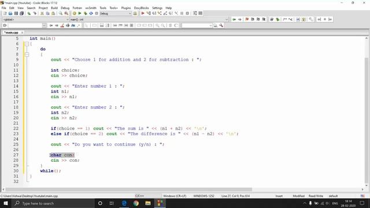Redo the last undone edit

pos(35,13)
